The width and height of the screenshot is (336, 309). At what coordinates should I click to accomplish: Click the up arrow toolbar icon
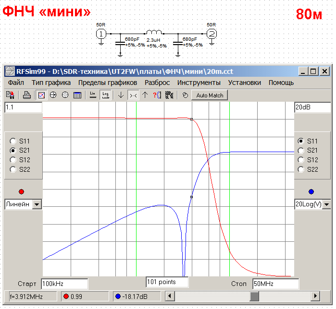(x=145, y=95)
